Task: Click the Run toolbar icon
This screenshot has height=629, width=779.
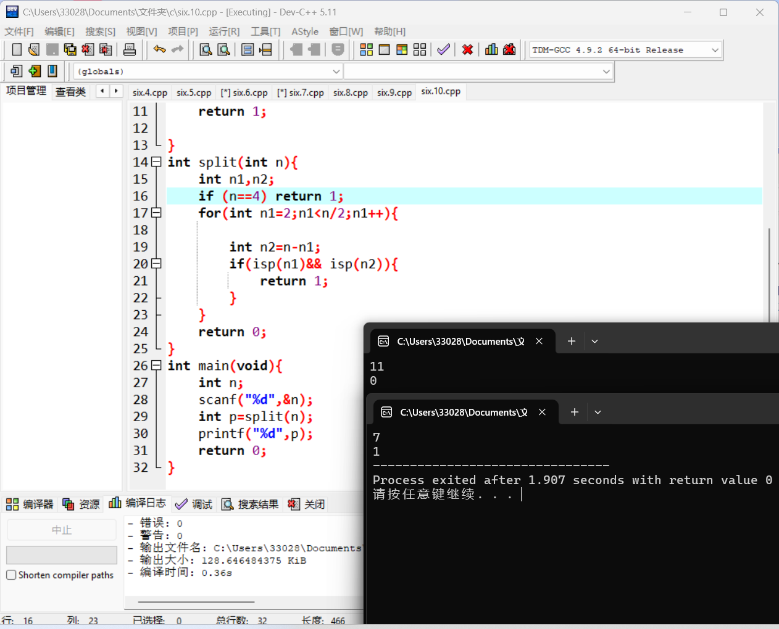Action: [384, 50]
